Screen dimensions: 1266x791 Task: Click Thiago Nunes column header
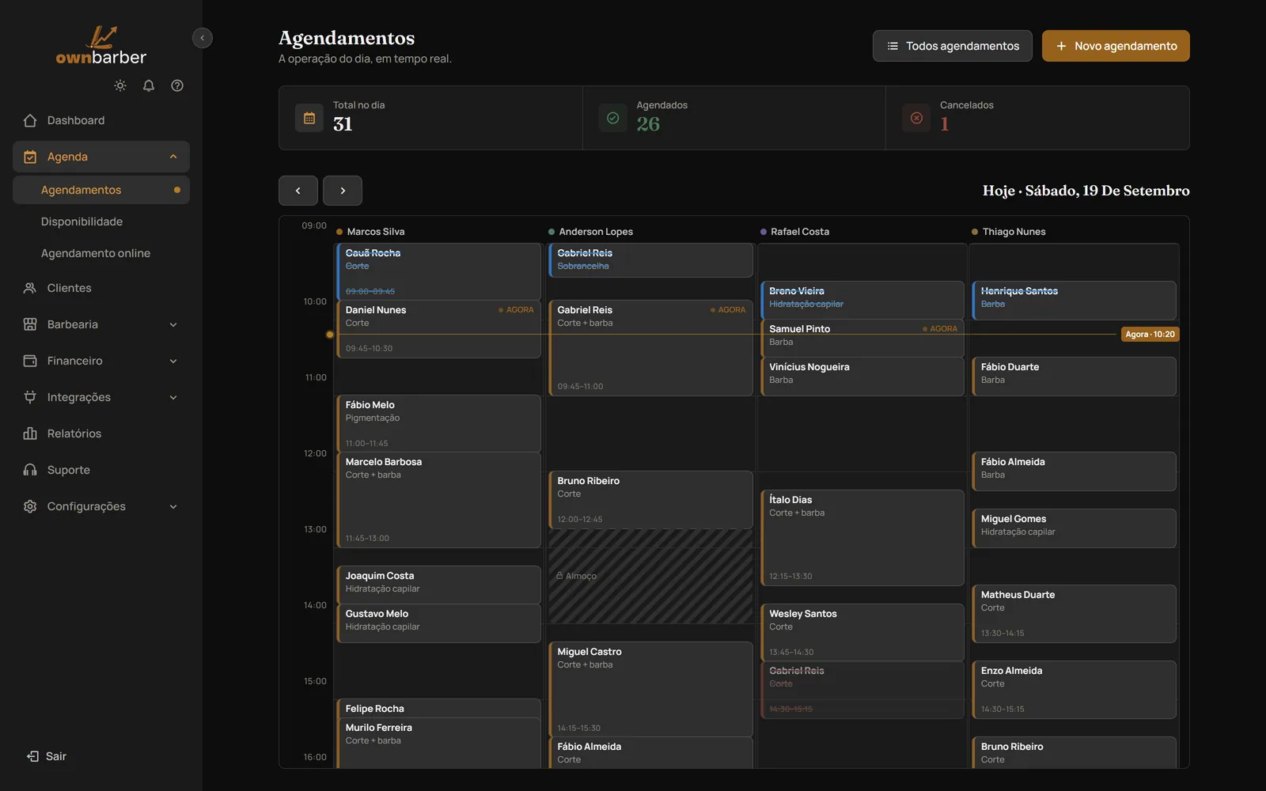pos(1009,232)
